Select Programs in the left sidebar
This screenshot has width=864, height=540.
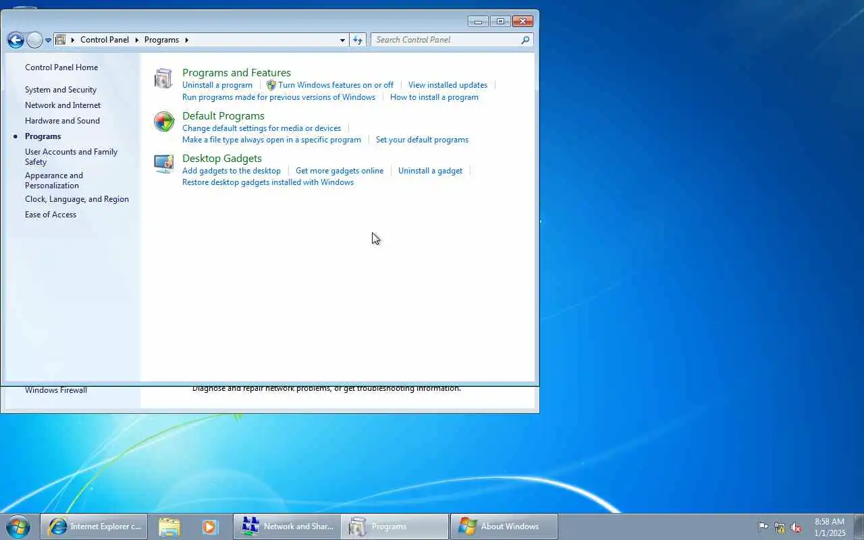pos(43,136)
